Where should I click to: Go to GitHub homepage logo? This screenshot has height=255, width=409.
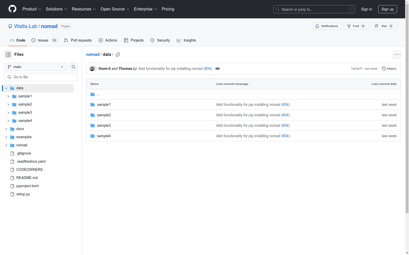coord(12,9)
